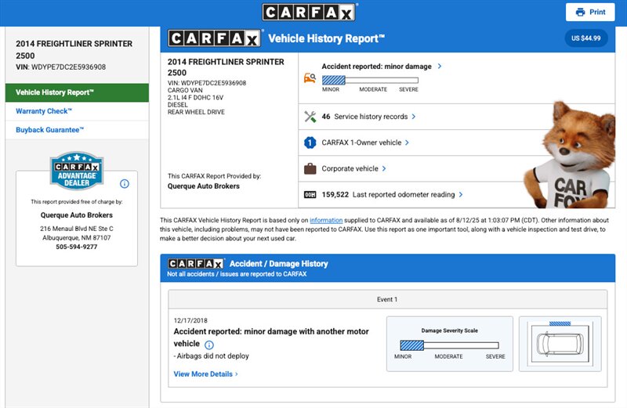
Task: Click 2.1L I4 F DOHC 16V engine text
Action: (x=195, y=98)
